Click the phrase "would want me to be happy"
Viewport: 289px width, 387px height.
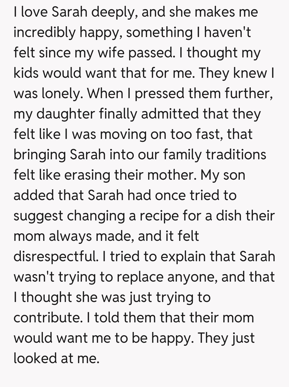tap(103, 338)
